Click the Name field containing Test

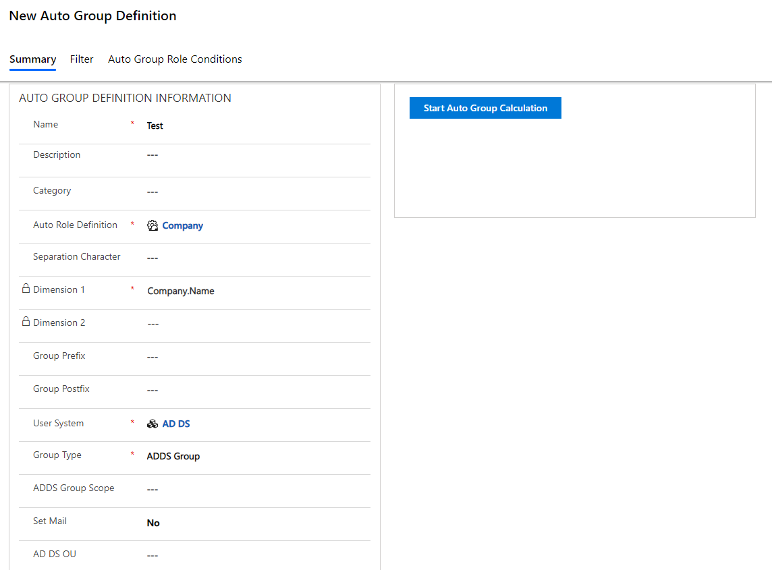point(256,125)
